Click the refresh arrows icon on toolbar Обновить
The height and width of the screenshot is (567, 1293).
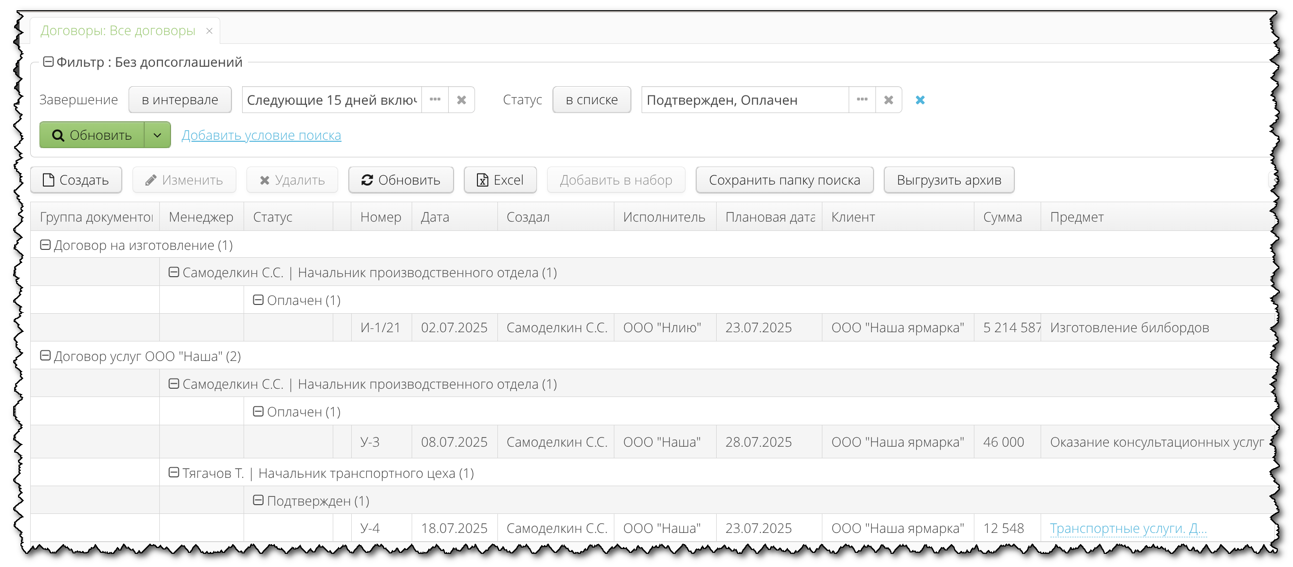coord(367,180)
